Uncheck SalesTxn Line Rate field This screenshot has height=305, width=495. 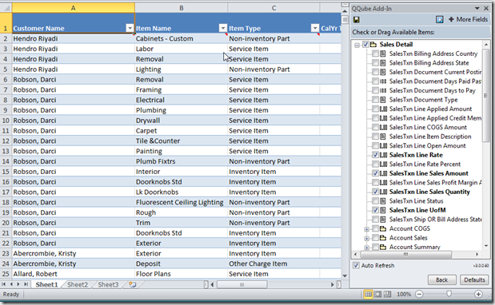coord(375,155)
